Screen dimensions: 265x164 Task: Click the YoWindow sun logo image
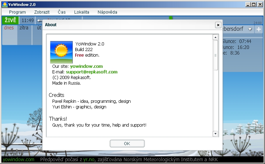pyautogui.click(x=61, y=52)
